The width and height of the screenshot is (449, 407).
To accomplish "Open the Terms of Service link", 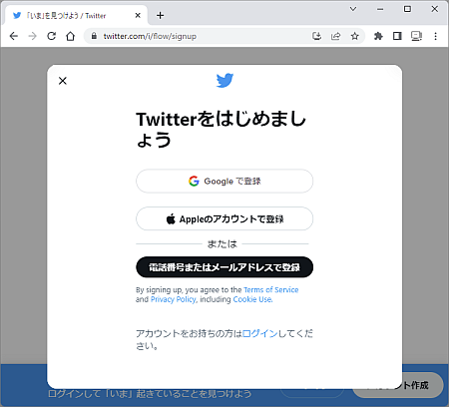I will (271, 290).
